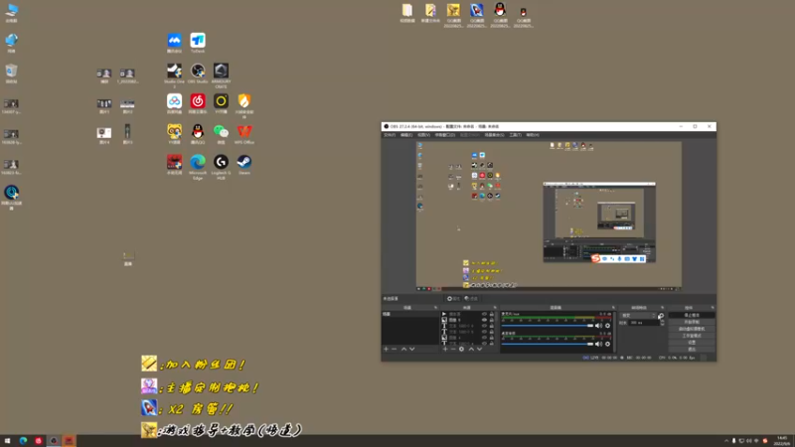Open the Recycle Bin on the desktop
Image resolution: width=795 pixels, height=447 pixels.
[x=11, y=74]
